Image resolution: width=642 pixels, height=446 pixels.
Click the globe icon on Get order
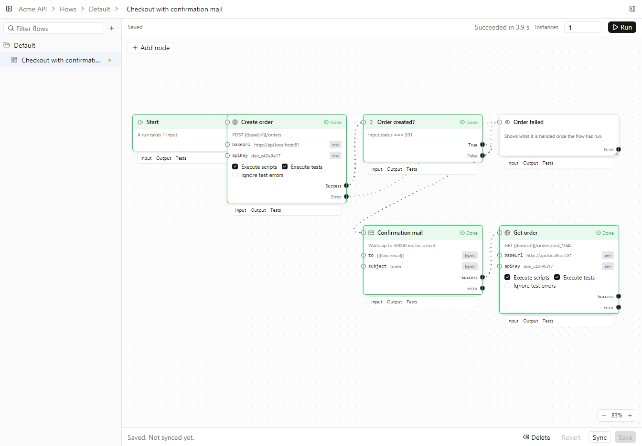tap(507, 233)
